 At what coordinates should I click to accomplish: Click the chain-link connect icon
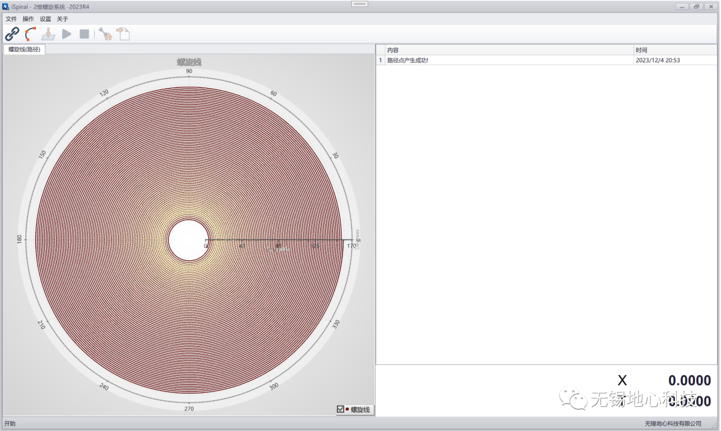tap(12, 34)
